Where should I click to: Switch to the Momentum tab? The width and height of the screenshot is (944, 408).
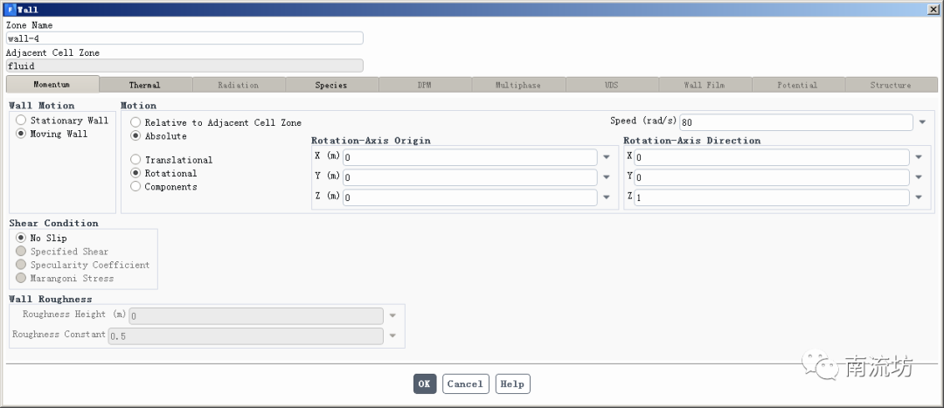tap(52, 85)
